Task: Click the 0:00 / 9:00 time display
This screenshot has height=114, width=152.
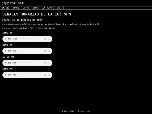Action: tap(12, 51)
